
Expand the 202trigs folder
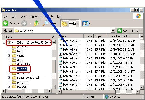[9, 47]
